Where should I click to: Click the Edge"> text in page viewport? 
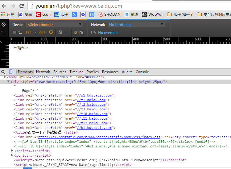pos(20,48)
